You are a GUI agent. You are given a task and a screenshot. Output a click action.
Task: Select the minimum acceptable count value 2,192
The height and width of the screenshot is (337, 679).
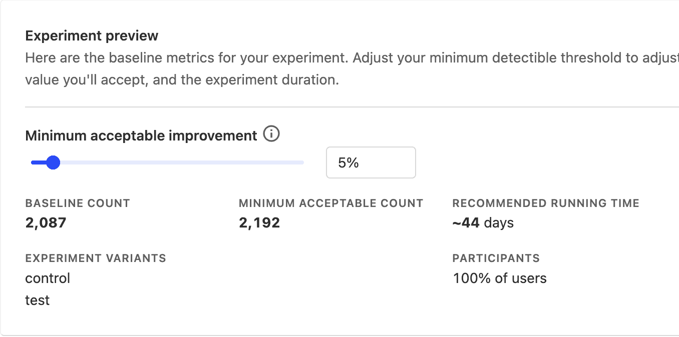259,222
